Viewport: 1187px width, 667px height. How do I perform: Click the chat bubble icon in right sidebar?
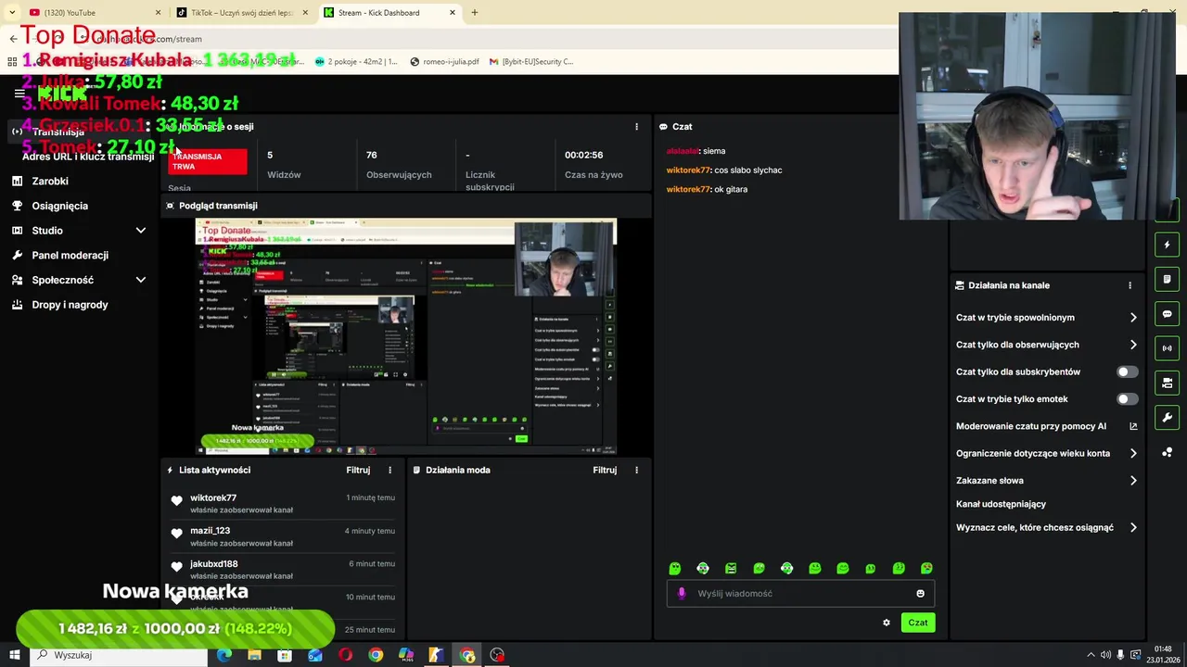pos(1168,314)
